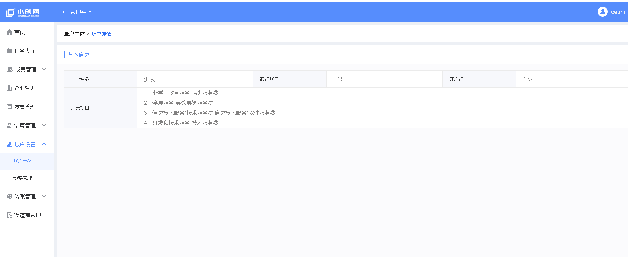
Task: Click the 转账管理 transfer icon
Action: (10, 197)
